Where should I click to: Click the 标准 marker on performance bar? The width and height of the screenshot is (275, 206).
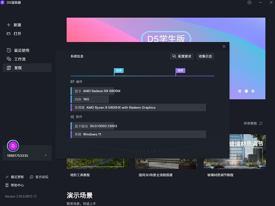point(119,70)
